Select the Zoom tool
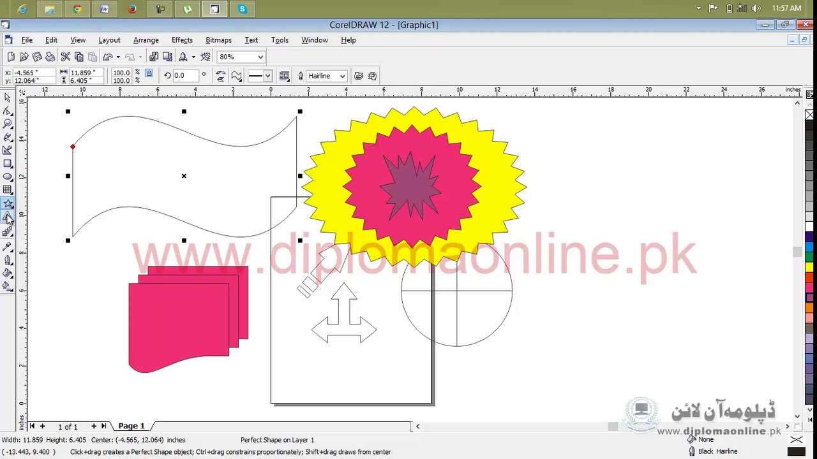 click(8, 124)
